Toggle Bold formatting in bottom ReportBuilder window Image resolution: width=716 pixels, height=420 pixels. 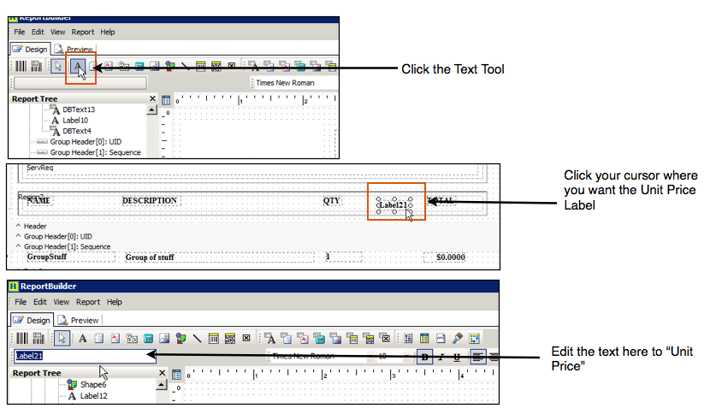tap(424, 357)
